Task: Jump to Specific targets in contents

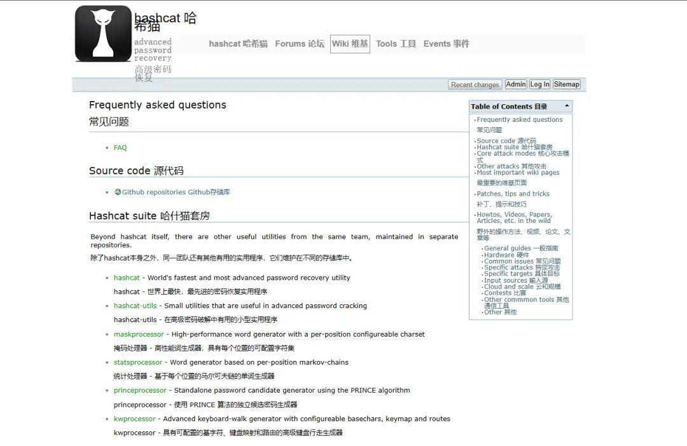Action: (522, 274)
